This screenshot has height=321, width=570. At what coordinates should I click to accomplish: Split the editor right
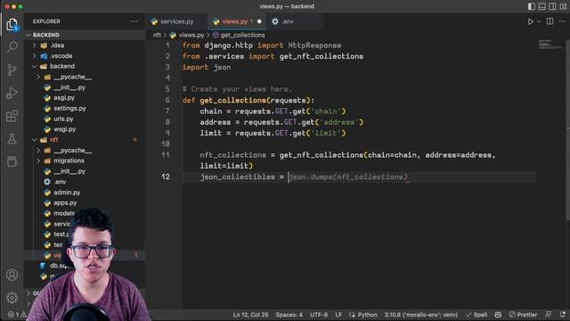(550, 21)
